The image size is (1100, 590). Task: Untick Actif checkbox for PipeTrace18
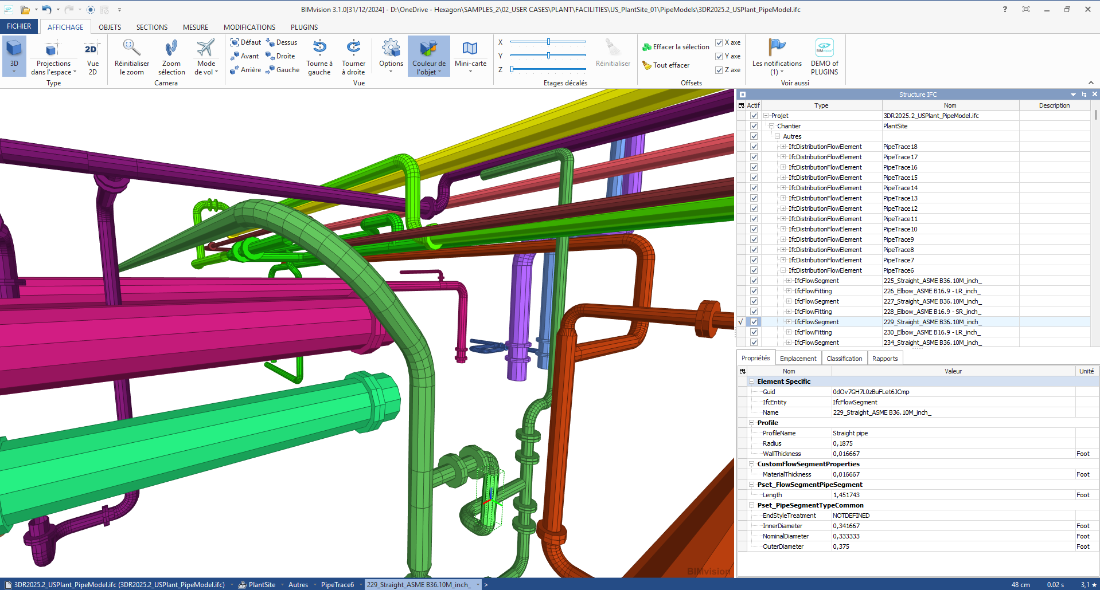tap(754, 147)
